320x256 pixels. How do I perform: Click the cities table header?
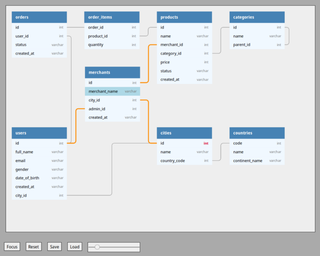pyautogui.click(x=184, y=133)
